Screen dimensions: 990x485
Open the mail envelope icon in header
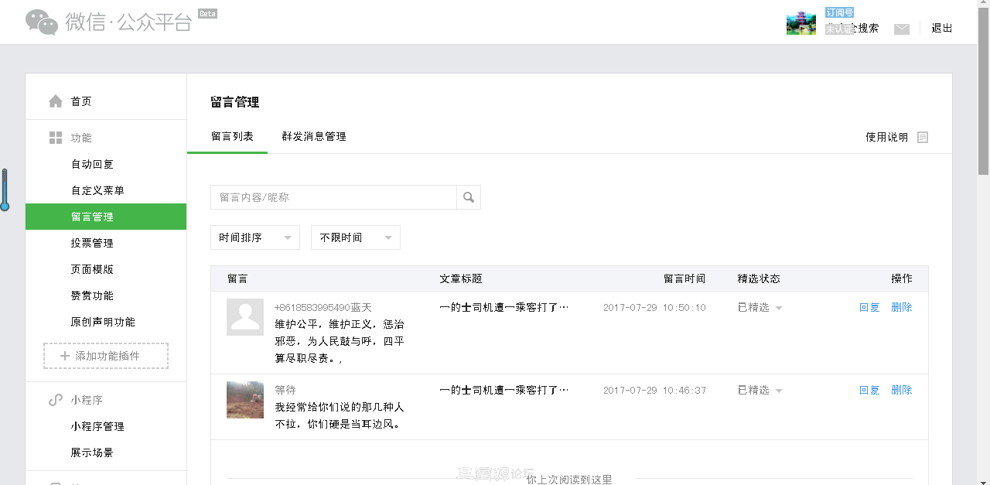click(x=901, y=29)
